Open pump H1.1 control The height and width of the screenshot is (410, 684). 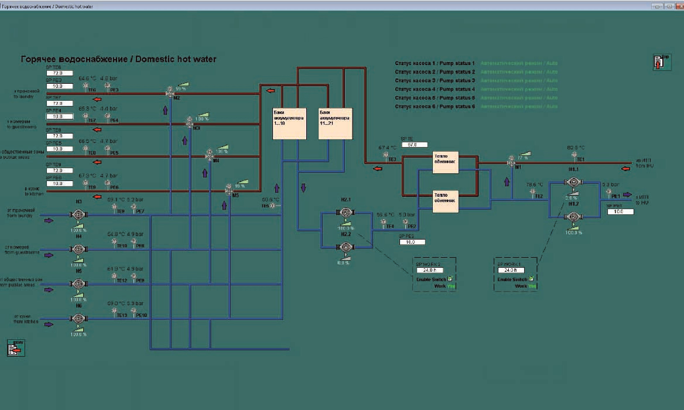(573, 182)
